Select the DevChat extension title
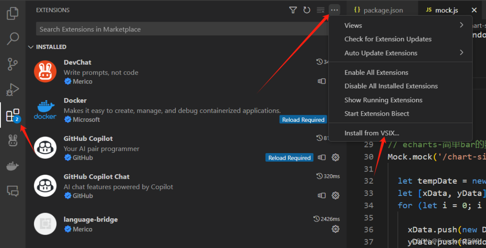The height and width of the screenshot is (248, 486). click(78, 62)
